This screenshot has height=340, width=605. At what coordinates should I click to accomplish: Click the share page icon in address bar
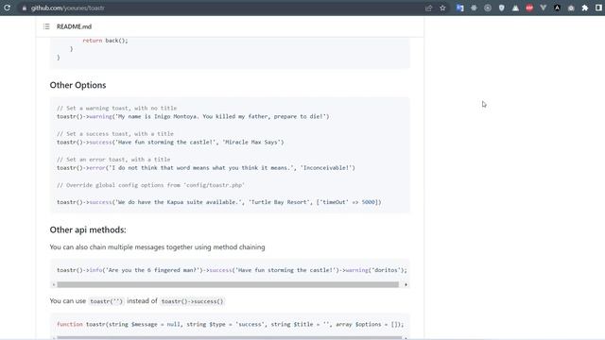point(428,8)
